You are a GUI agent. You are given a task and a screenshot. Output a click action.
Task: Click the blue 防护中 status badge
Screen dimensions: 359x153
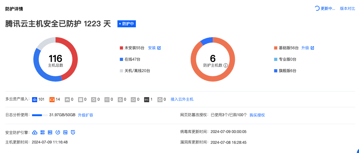coord(127,24)
